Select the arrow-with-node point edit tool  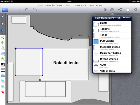[3, 24]
